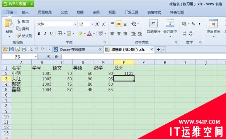Click the clear formatting eraser icon

click(101, 34)
